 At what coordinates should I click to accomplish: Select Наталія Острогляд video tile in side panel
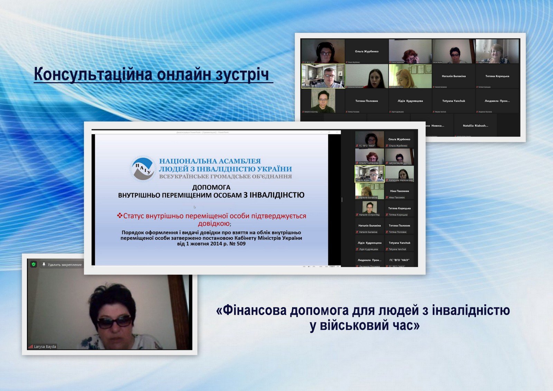click(x=369, y=208)
